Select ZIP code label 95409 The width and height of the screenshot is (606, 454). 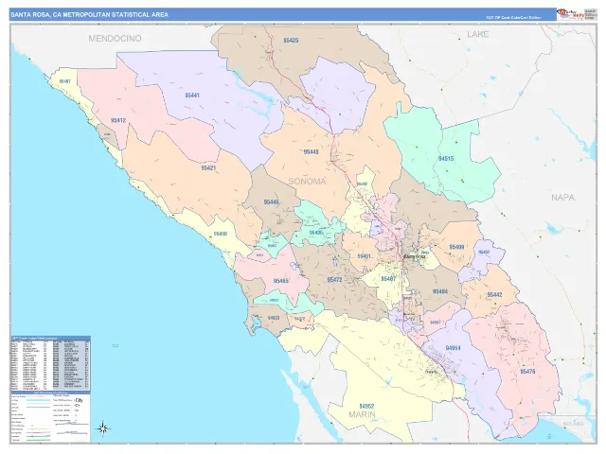pyautogui.click(x=456, y=247)
